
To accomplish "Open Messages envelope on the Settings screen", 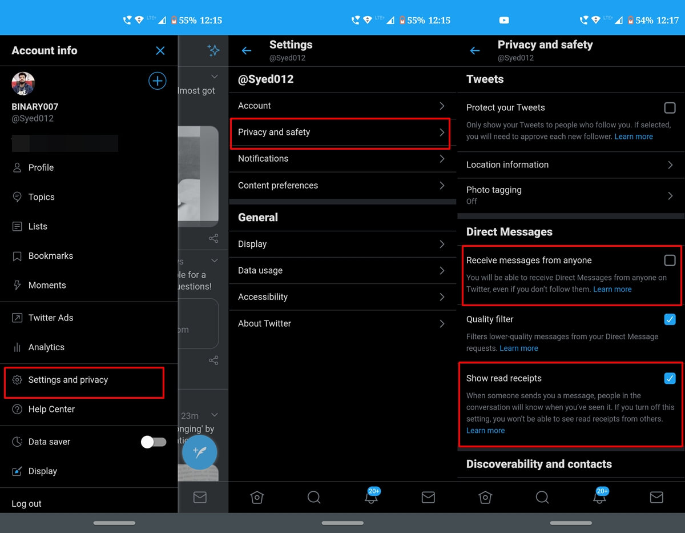I will 428,498.
